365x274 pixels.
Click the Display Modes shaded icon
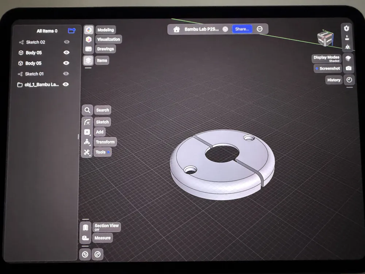[348, 58]
